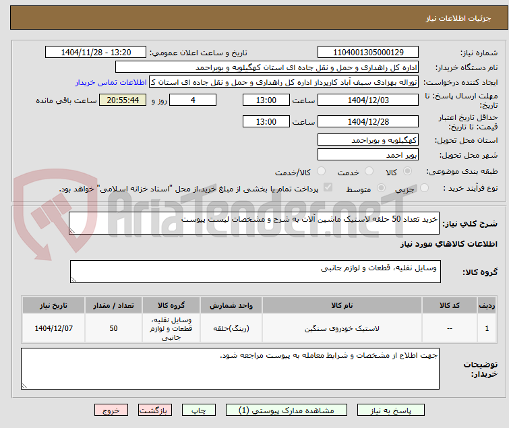509x428 pixels.
Task: Click the section title اطلاعات کالاهای مورد نیاز
Action: (448, 244)
